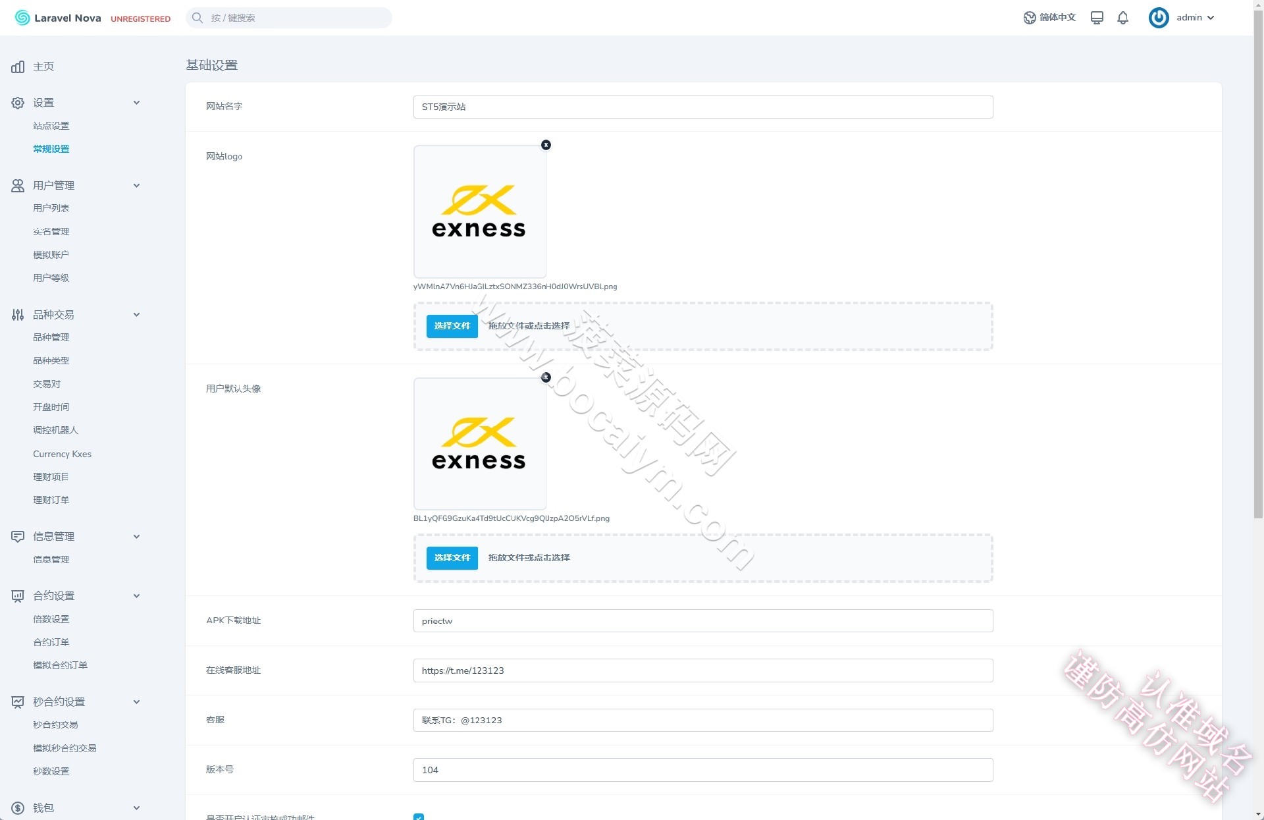Viewport: 1264px width, 820px height.
Task: Open the 简体中文 language selector
Action: 1050,18
